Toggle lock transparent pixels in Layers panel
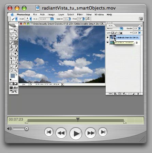Viewport: 152px width, 153px height. (112, 33)
